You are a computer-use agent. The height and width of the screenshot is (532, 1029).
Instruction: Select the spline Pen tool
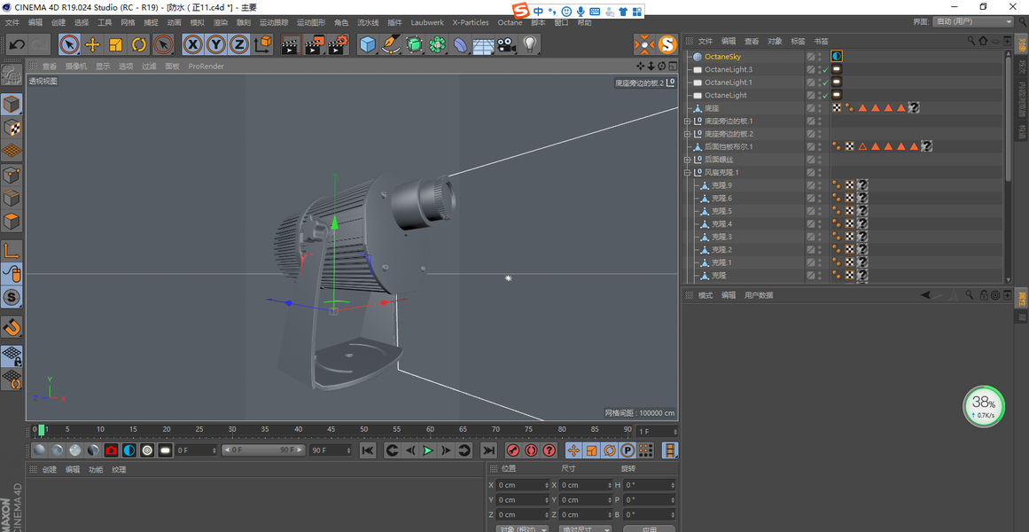pos(391,44)
